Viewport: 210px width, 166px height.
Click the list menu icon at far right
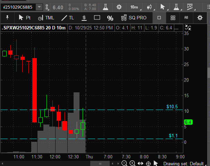208,7
